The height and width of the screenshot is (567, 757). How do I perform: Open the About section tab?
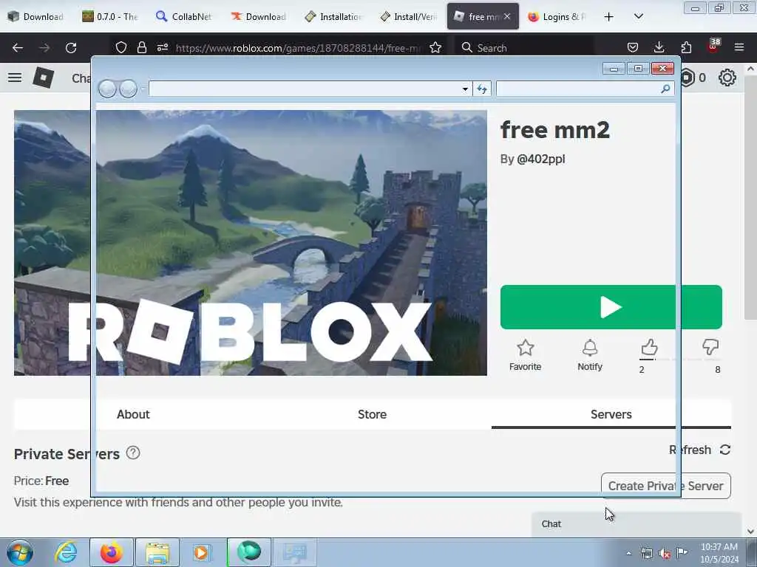pyautogui.click(x=133, y=414)
